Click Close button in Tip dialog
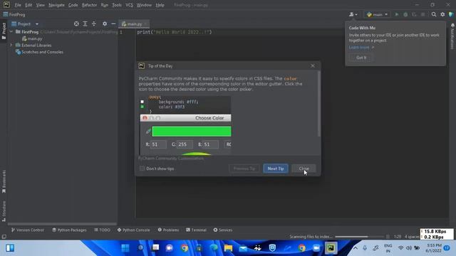Image resolution: width=456 pixels, height=256 pixels. click(304, 169)
